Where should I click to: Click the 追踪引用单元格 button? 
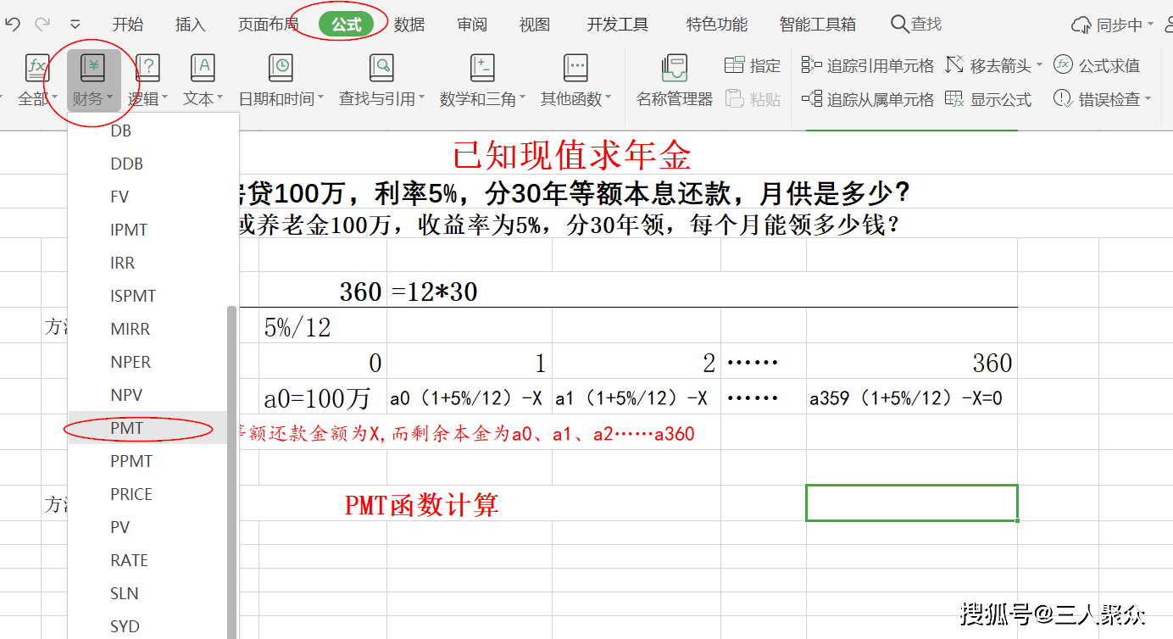click(868, 66)
